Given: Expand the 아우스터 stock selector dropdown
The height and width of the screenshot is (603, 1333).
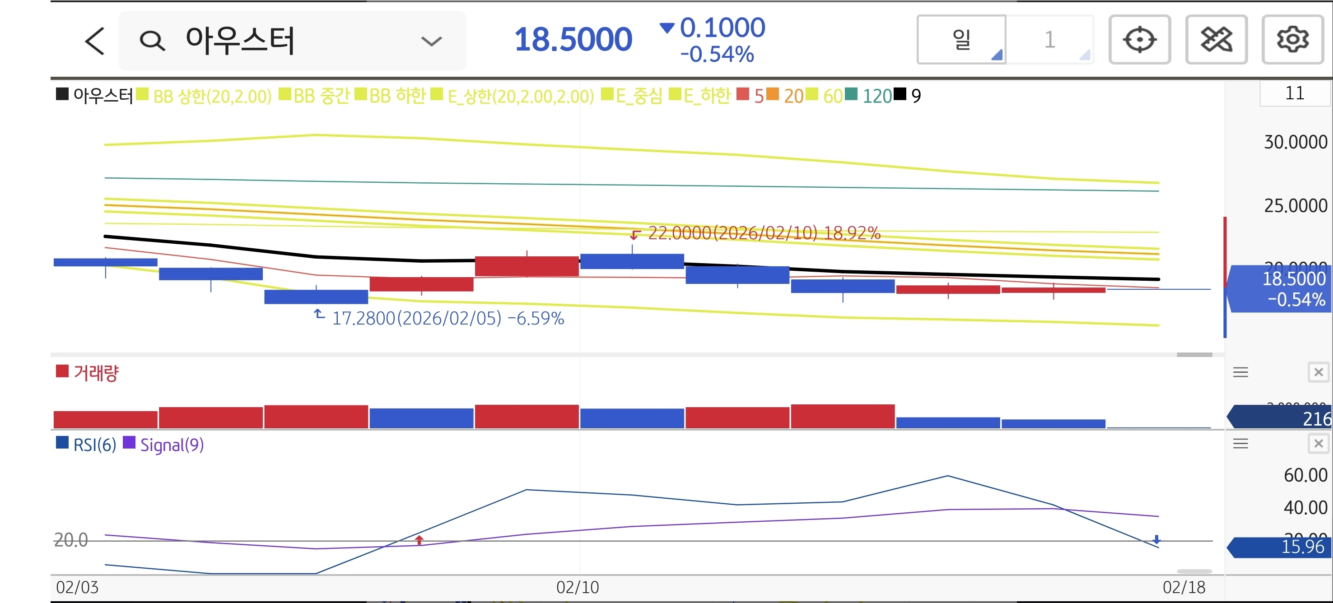Looking at the screenshot, I should pyautogui.click(x=431, y=41).
